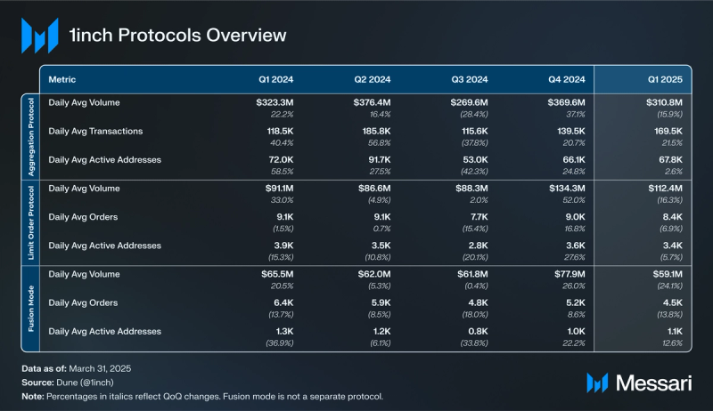
Task: Click the "Data as of: March 31, 2025" line
Action: pos(77,368)
